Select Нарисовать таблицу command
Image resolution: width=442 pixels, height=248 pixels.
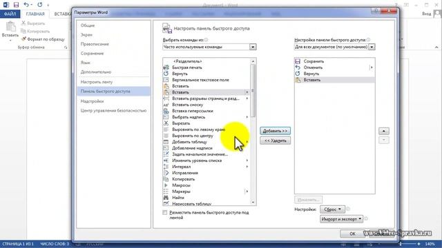(x=206, y=203)
